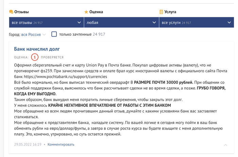Click the ПРОВЕРЯЕТСЯ status label
Screen dimensions: 238x157
tap(52, 57)
